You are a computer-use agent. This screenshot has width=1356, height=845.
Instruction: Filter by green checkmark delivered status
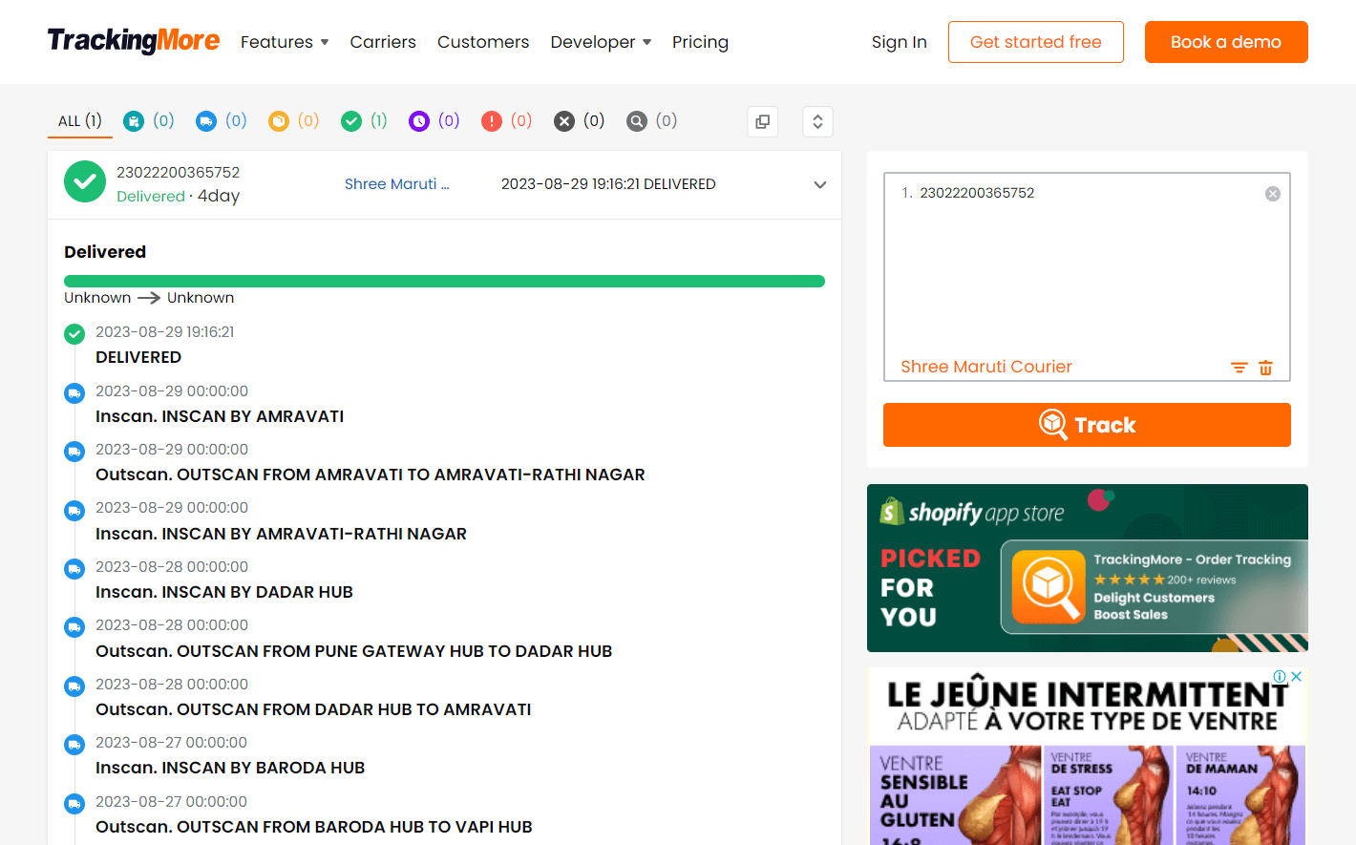coord(364,121)
